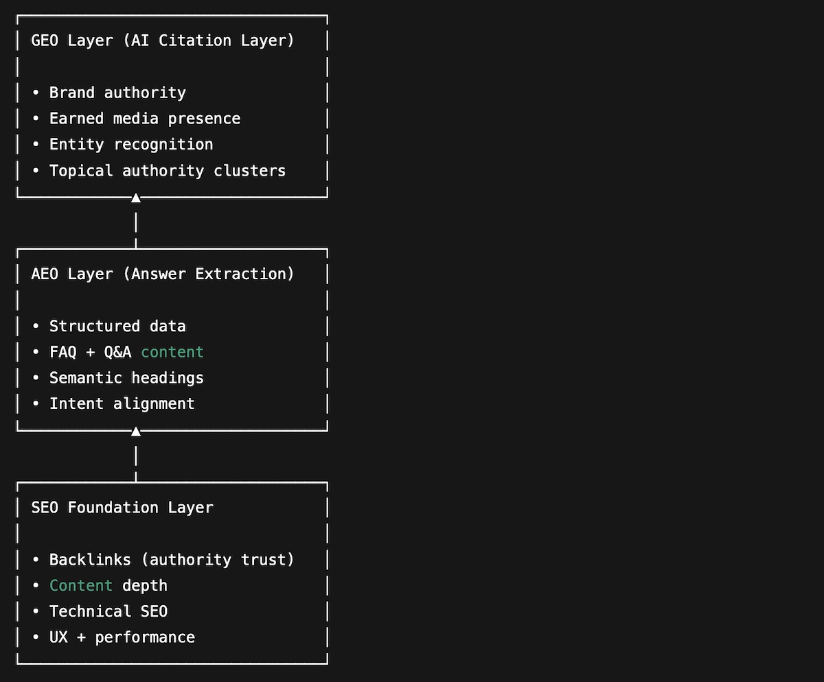The width and height of the screenshot is (824, 682).
Task: Click the Intent alignment bullet text
Action: click(122, 404)
